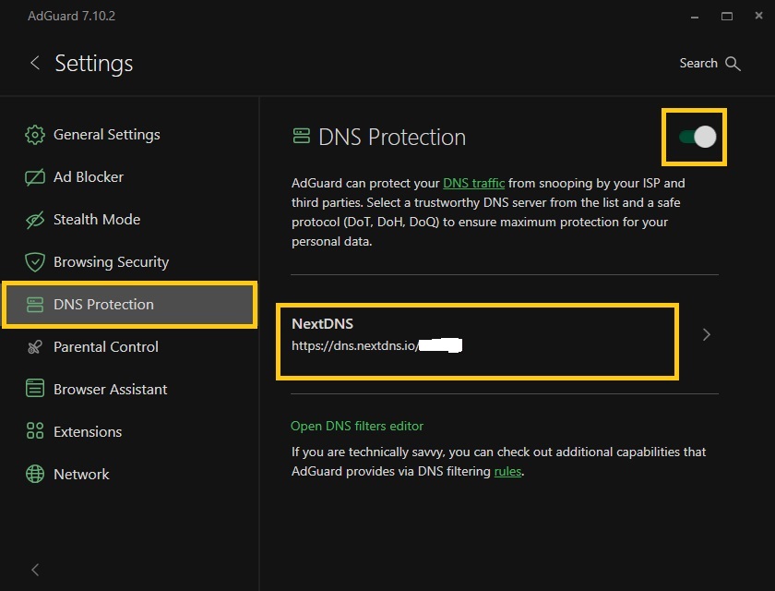This screenshot has height=591, width=775.
Task: Click the Stealth Mode eye icon
Action: click(35, 220)
